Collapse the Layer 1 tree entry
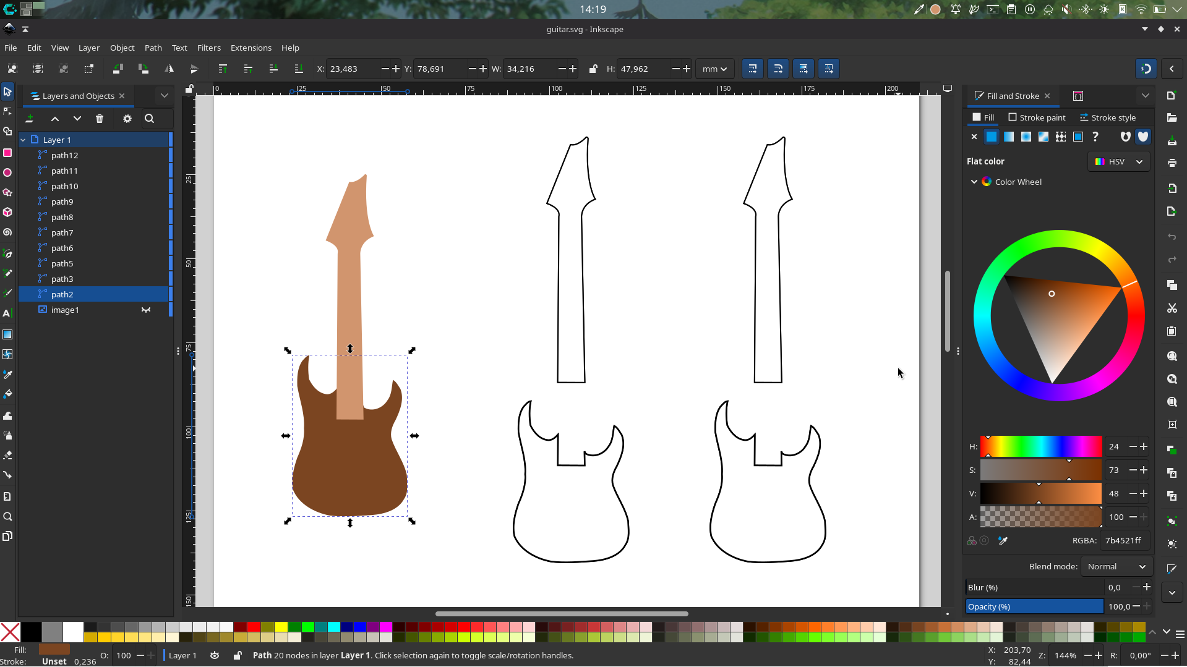The image size is (1187, 667). [x=23, y=140]
